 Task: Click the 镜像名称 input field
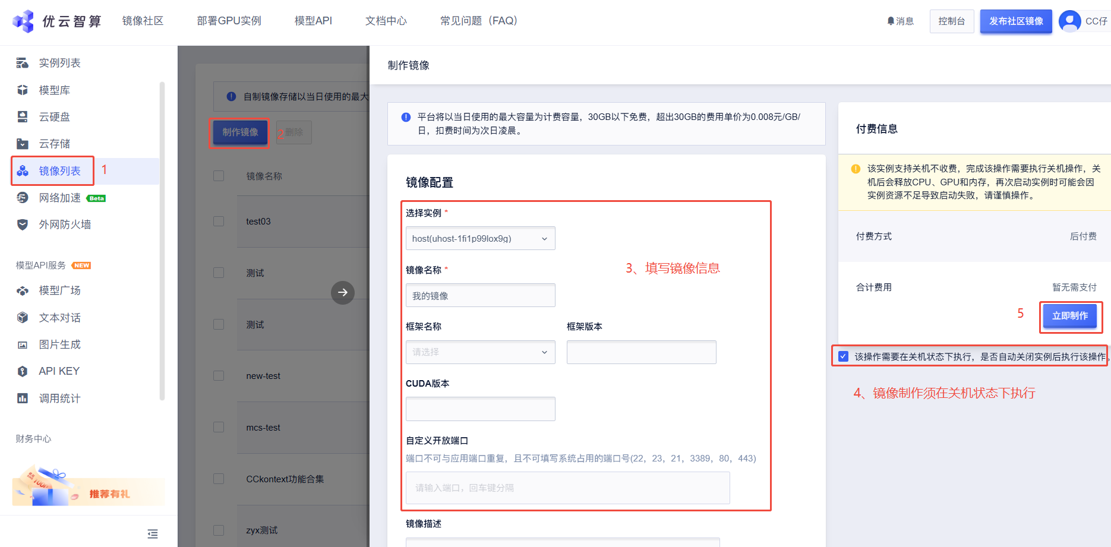pyautogui.click(x=481, y=295)
